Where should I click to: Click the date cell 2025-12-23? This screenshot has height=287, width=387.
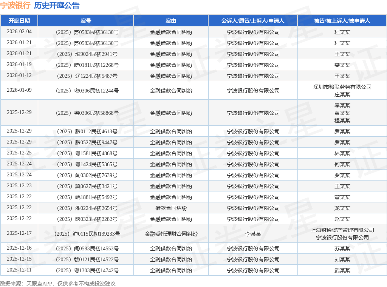click(x=19, y=185)
